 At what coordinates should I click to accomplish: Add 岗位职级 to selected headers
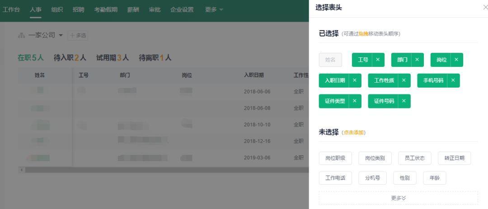point(335,158)
